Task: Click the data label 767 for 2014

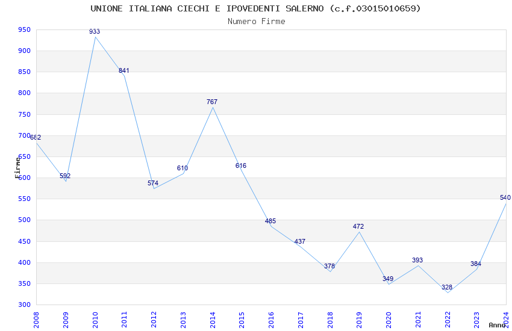Action: (x=212, y=102)
